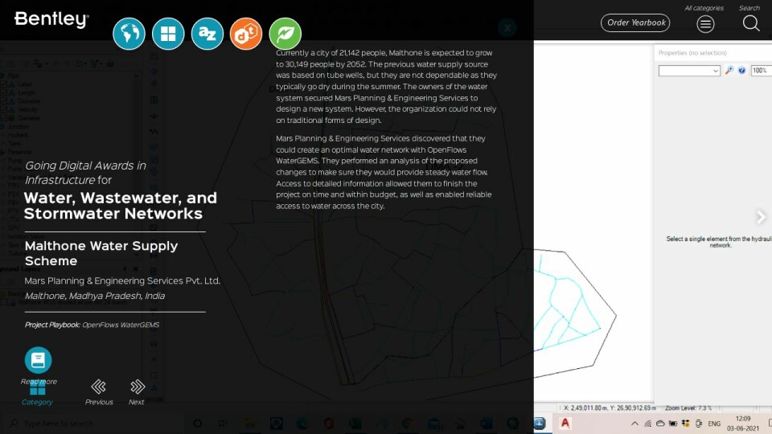Click paragraph starting 'Mars Planning & Engineering Services discovered'
The width and height of the screenshot is (772, 434).
click(384, 172)
